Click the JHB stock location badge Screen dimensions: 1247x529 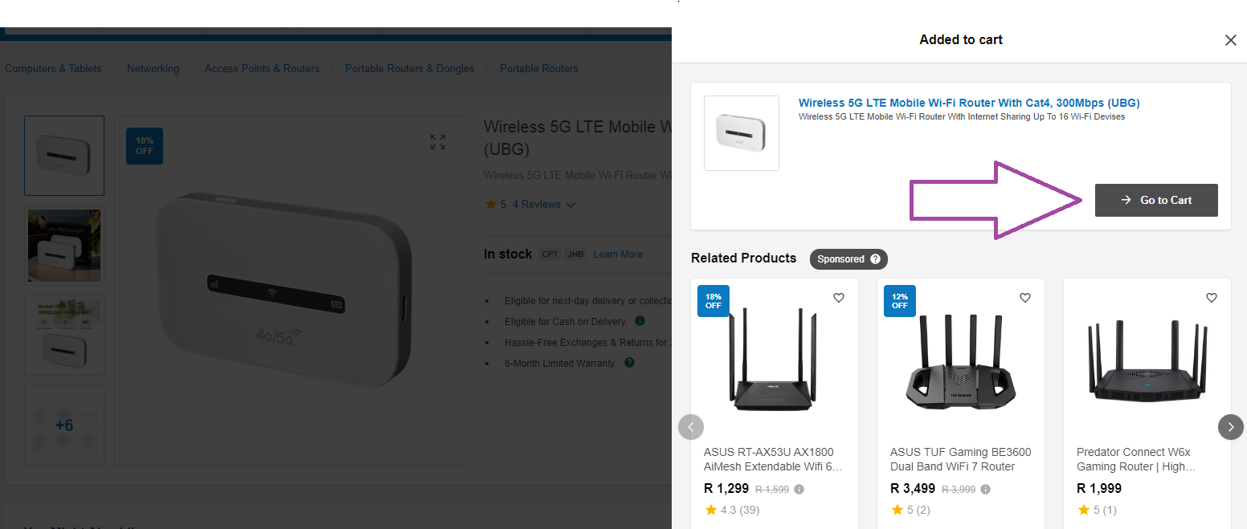(575, 254)
